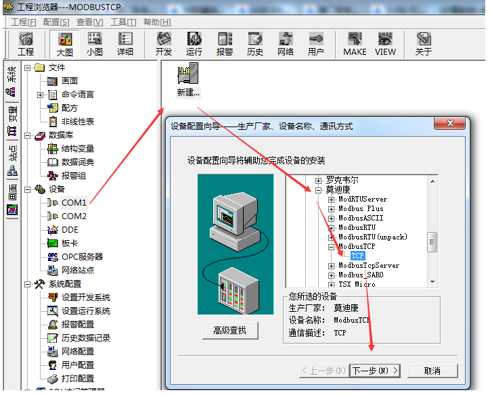Expand the ModbusASCII node
The image size is (490, 395).
pyautogui.click(x=331, y=218)
